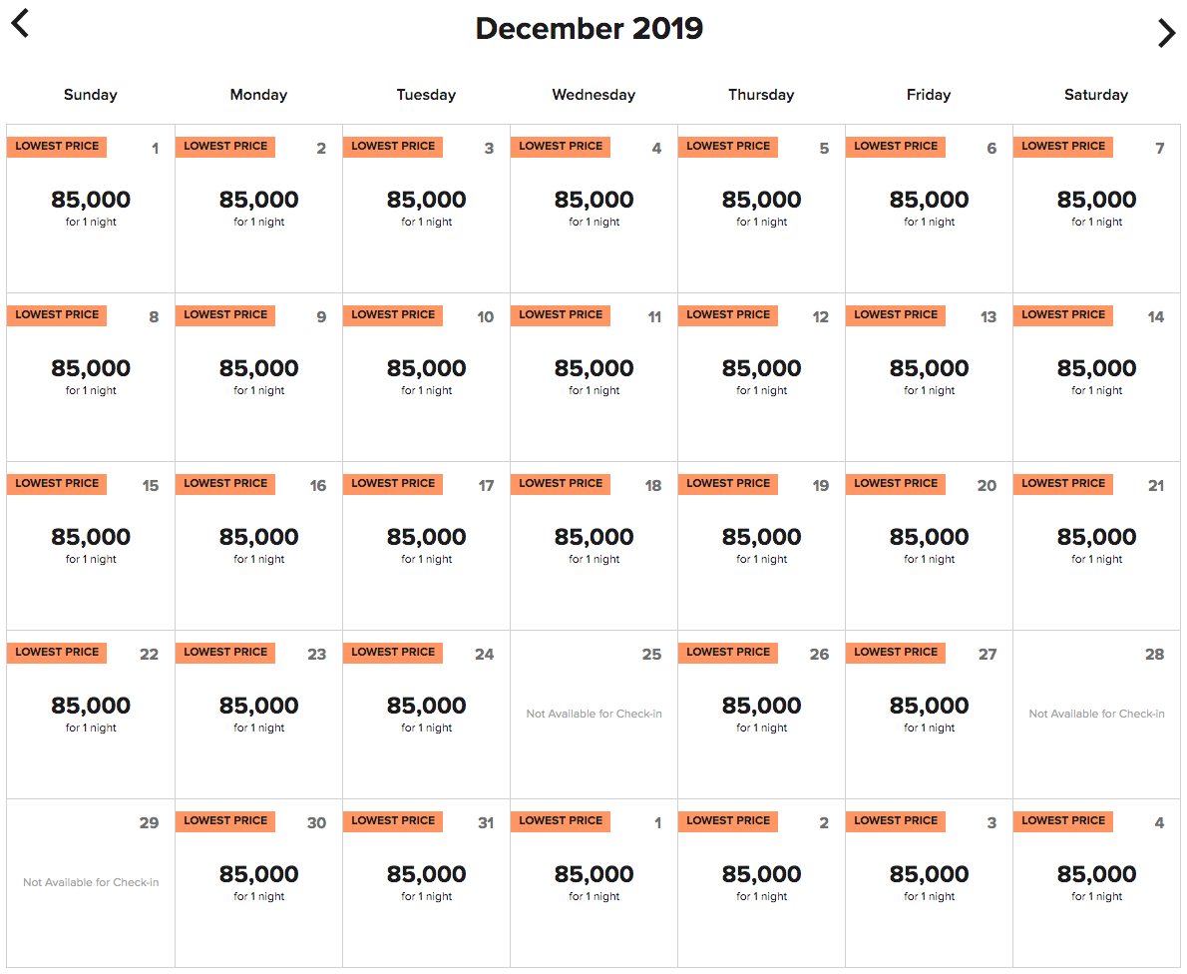Select December 26 Thursday cell
This screenshot has width=1187, height=974.
[761, 715]
